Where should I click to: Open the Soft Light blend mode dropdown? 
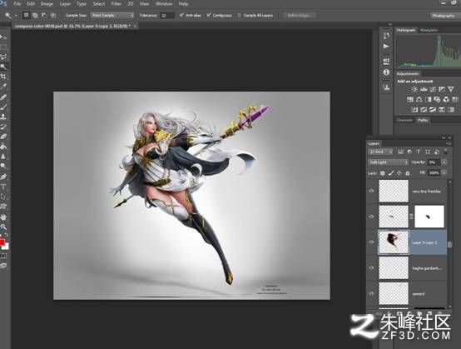point(388,162)
